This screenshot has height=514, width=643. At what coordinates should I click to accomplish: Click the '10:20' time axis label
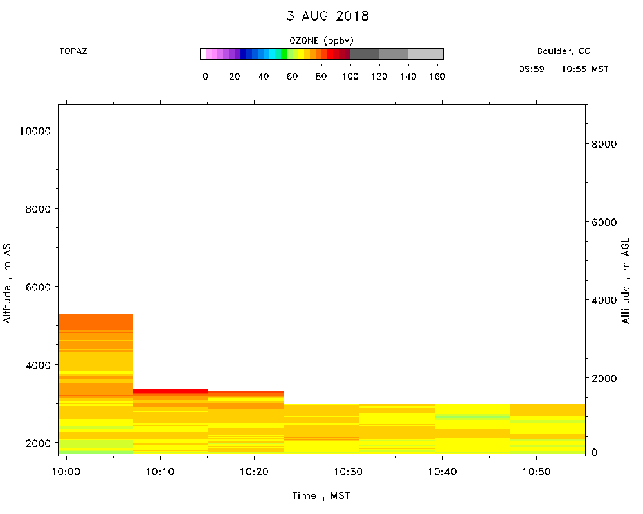[x=254, y=472]
